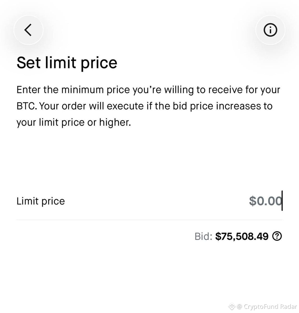Tap the question mark beside Bid price

tap(277, 236)
